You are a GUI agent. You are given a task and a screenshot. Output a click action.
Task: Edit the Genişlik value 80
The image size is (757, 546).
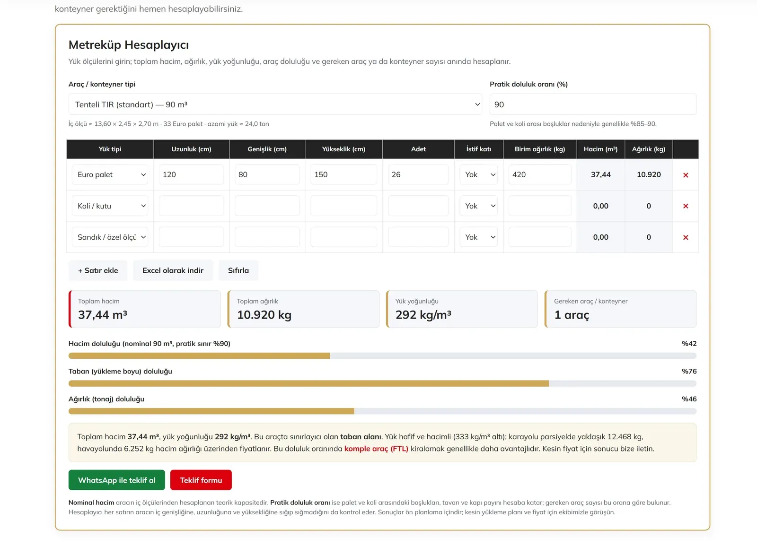(x=267, y=174)
